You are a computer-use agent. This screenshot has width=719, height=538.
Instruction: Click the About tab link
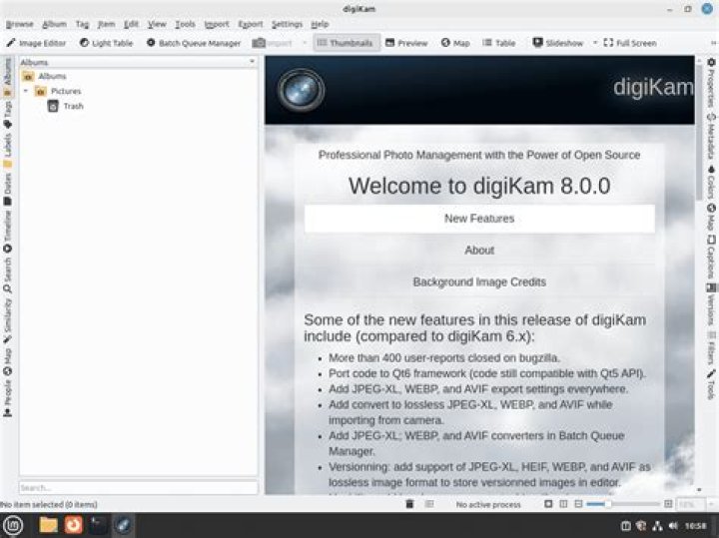point(479,251)
